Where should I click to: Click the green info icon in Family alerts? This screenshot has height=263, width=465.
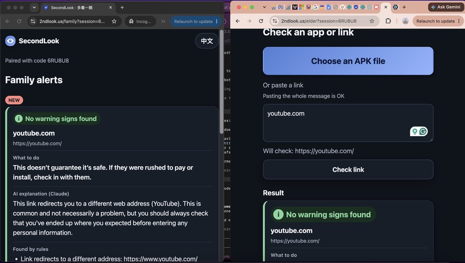[18, 119]
